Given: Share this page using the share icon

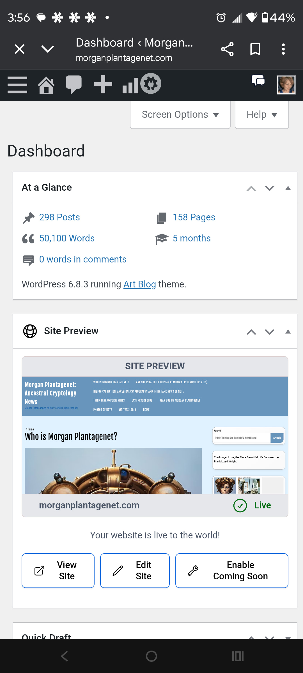Looking at the screenshot, I should coord(227,49).
